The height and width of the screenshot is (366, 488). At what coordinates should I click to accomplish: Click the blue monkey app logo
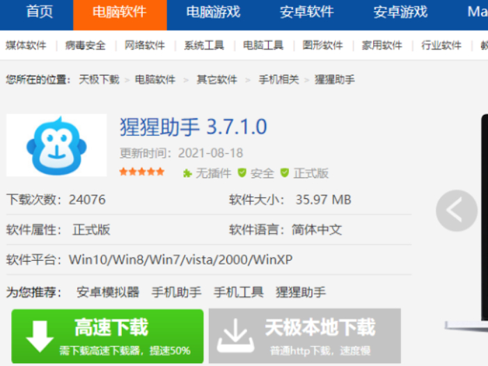click(56, 145)
